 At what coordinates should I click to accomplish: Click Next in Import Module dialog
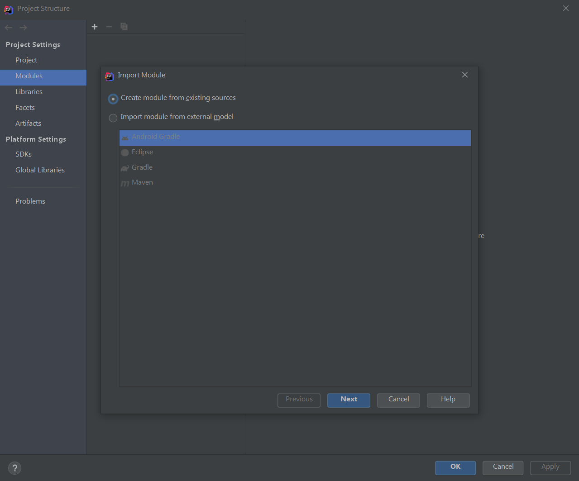click(349, 400)
